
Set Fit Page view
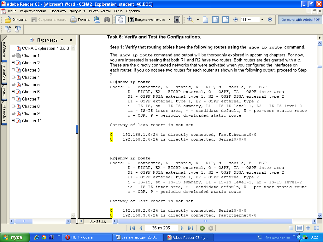[215, 20]
